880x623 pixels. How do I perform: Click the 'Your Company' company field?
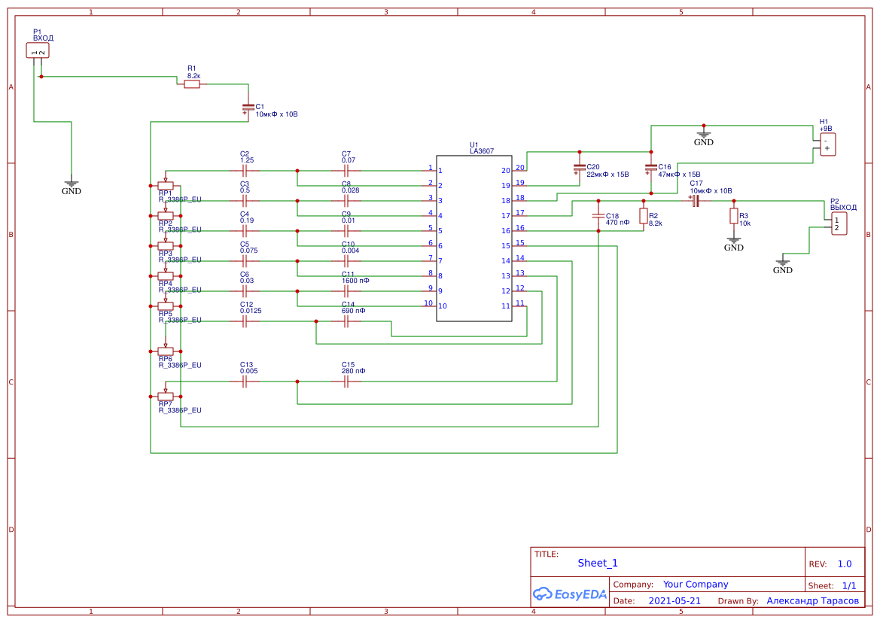tap(696, 585)
